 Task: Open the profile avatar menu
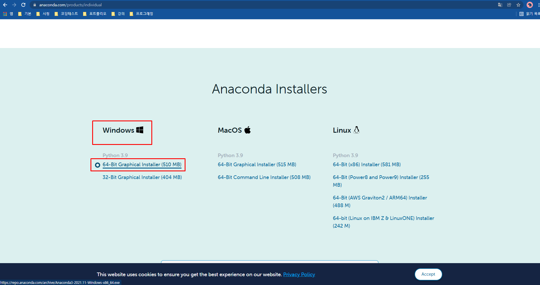pyautogui.click(x=530, y=5)
